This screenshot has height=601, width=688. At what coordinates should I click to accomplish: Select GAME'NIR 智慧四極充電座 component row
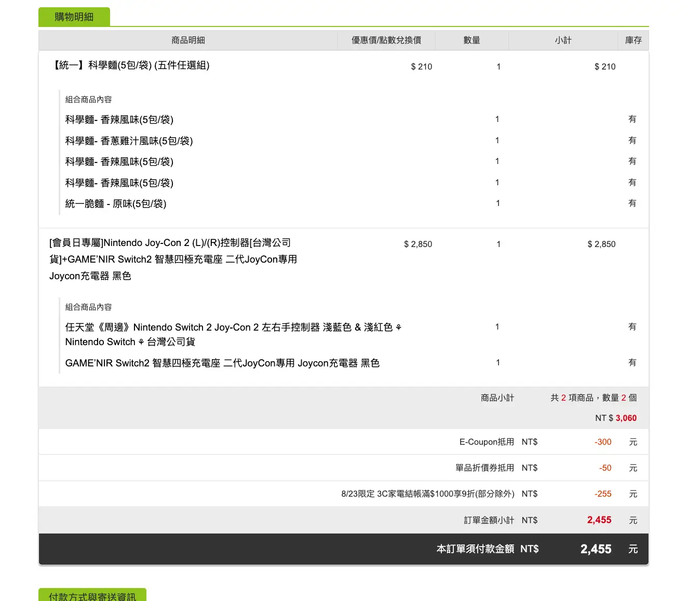coord(222,363)
